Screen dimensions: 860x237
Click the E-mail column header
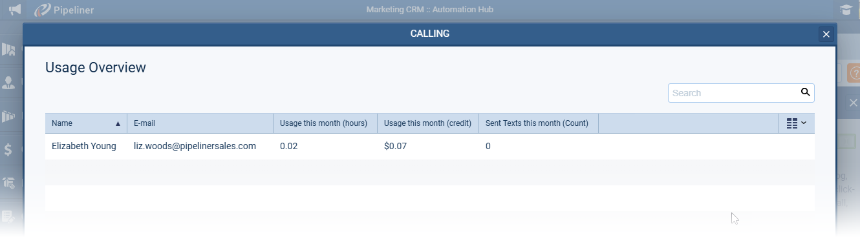200,123
